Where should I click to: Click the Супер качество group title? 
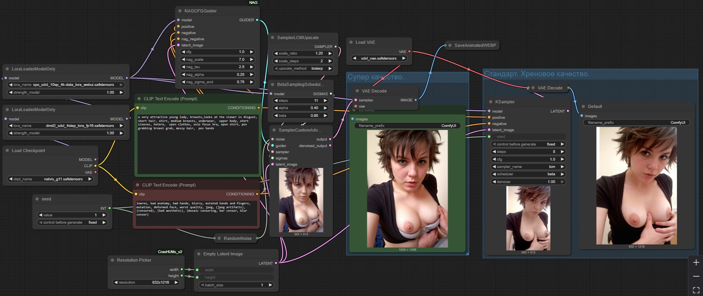[x=376, y=77]
